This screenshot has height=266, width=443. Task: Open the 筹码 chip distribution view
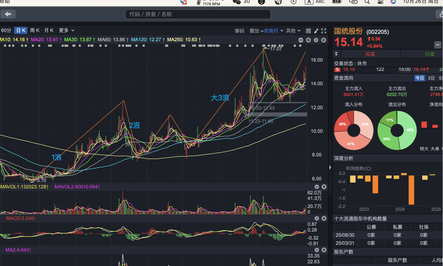tap(239, 31)
